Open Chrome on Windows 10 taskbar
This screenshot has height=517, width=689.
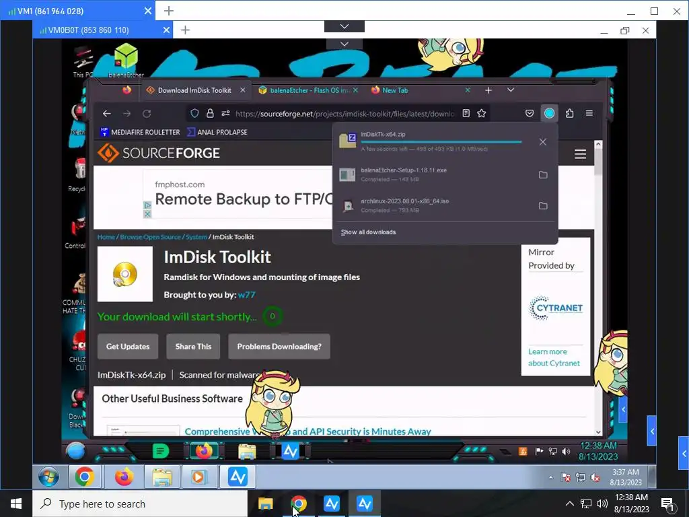298,504
